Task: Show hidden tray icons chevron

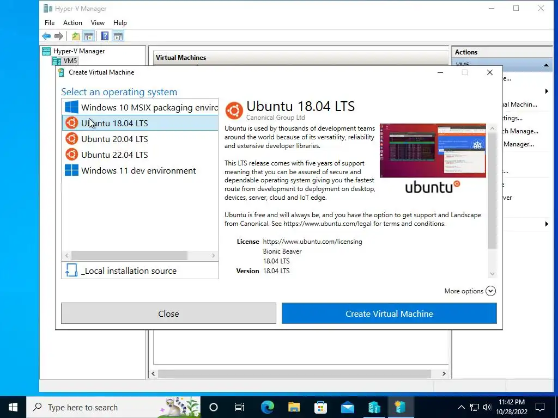Action: (461, 407)
